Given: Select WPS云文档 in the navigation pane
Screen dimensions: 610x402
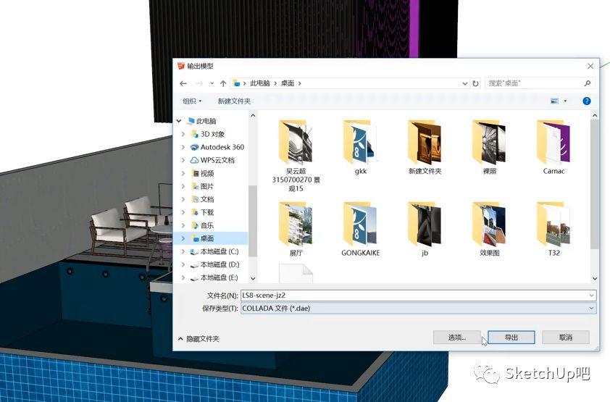Looking at the screenshot, I should pos(217,160).
